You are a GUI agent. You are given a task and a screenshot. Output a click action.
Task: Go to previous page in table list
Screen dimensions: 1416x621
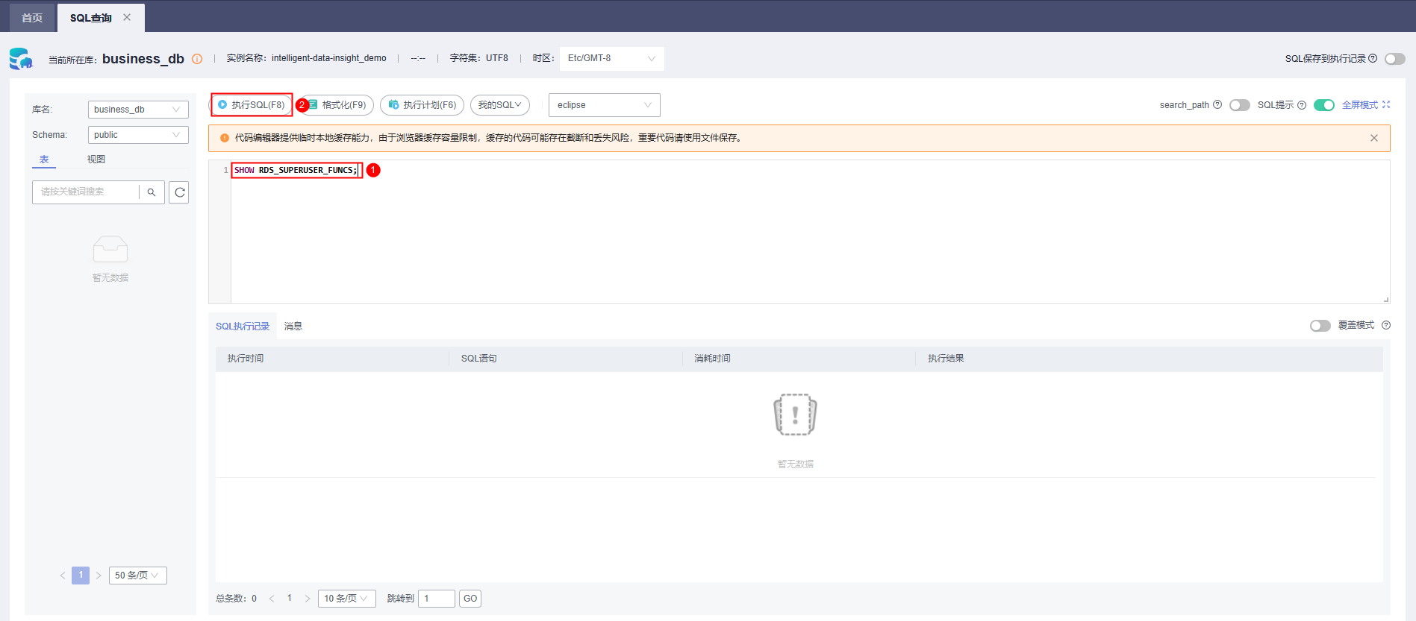[63, 576]
